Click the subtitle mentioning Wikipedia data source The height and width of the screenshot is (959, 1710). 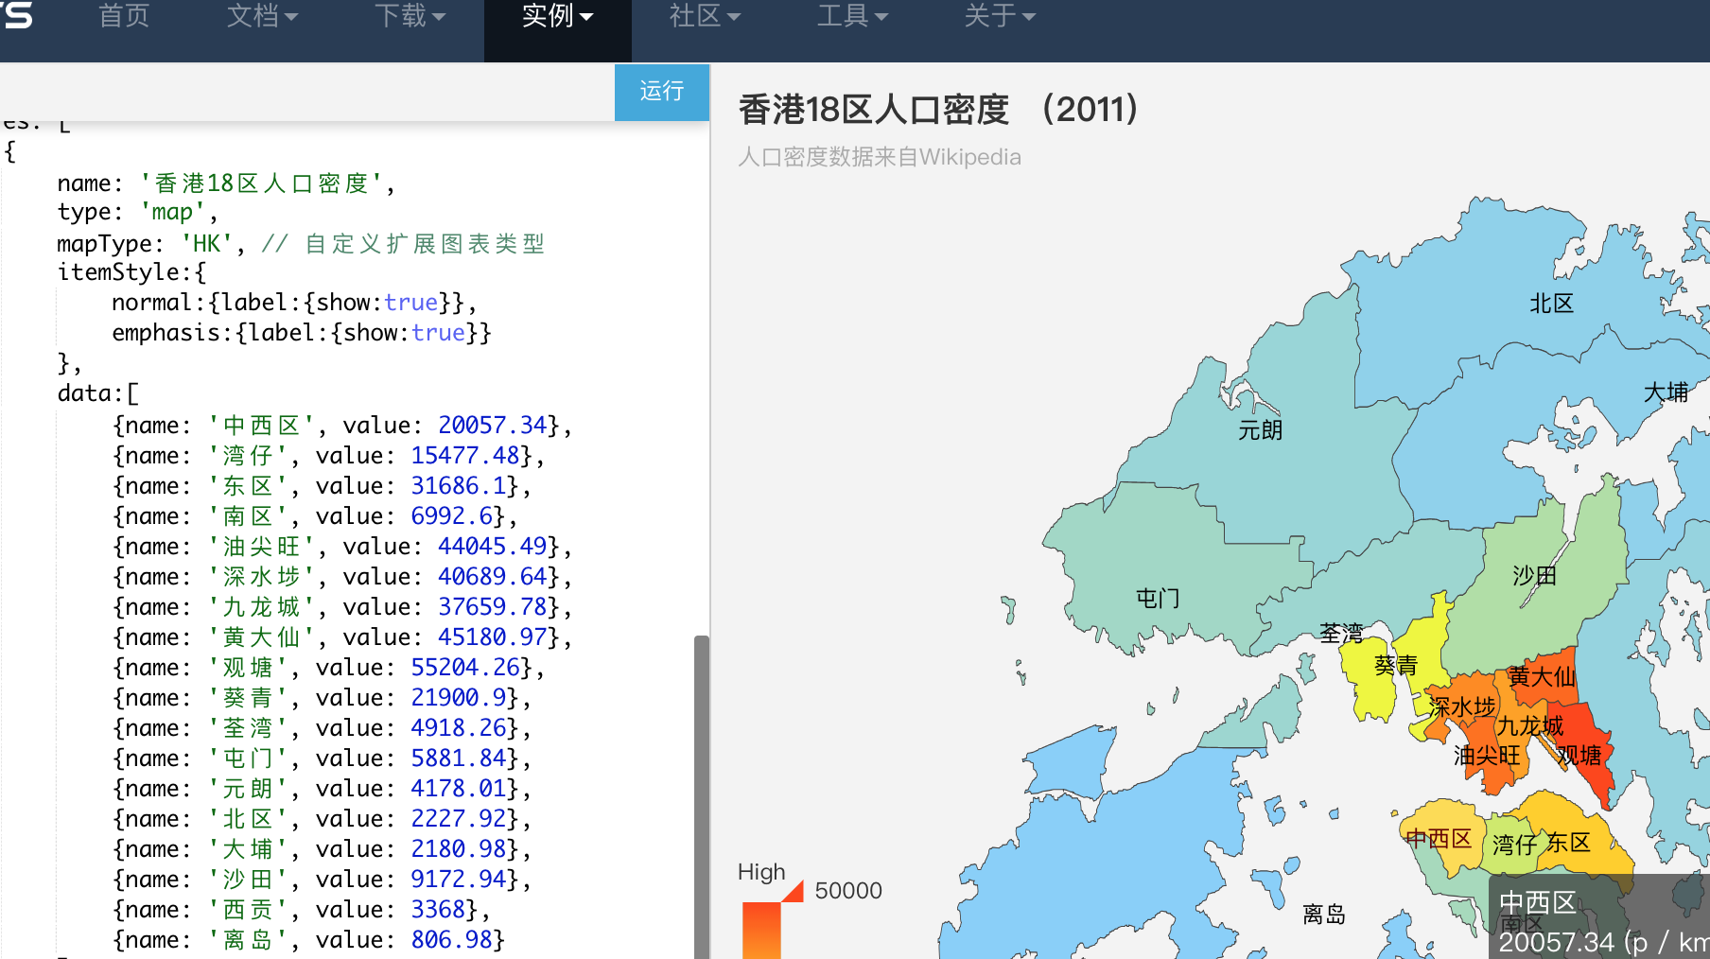pyautogui.click(x=879, y=157)
